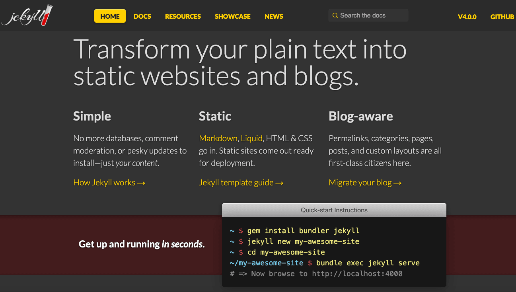Click the bundle exec jekyll serve command

[368, 263]
